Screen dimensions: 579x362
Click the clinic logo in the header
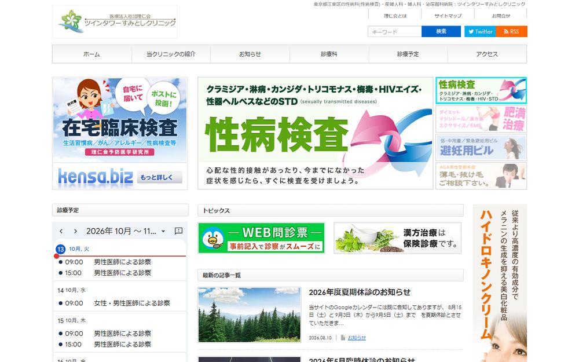pyautogui.click(x=115, y=21)
